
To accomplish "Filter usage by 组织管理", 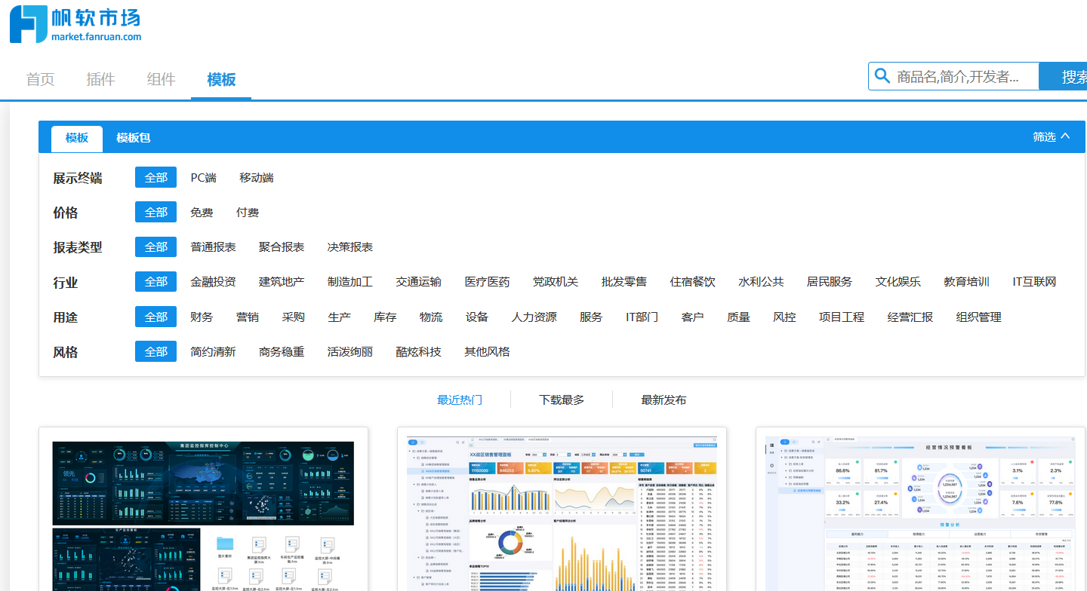I will pyautogui.click(x=979, y=317).
